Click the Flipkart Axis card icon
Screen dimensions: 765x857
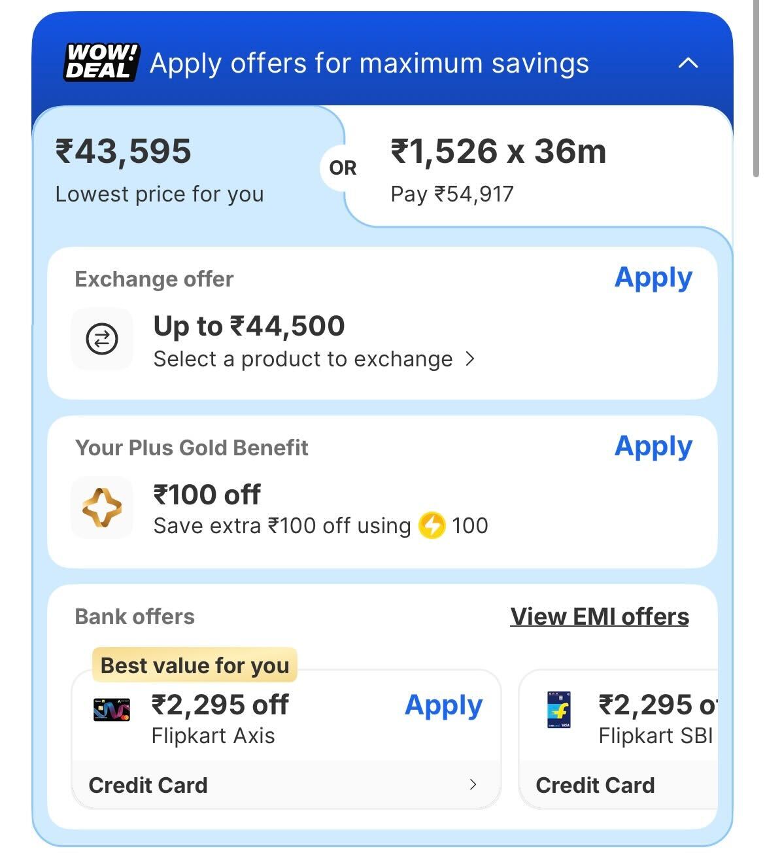pyautogui.click(x=112, y=710)
